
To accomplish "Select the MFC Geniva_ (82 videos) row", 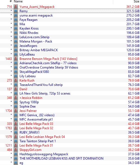I will pyautogui.click(x=70, y=115).
